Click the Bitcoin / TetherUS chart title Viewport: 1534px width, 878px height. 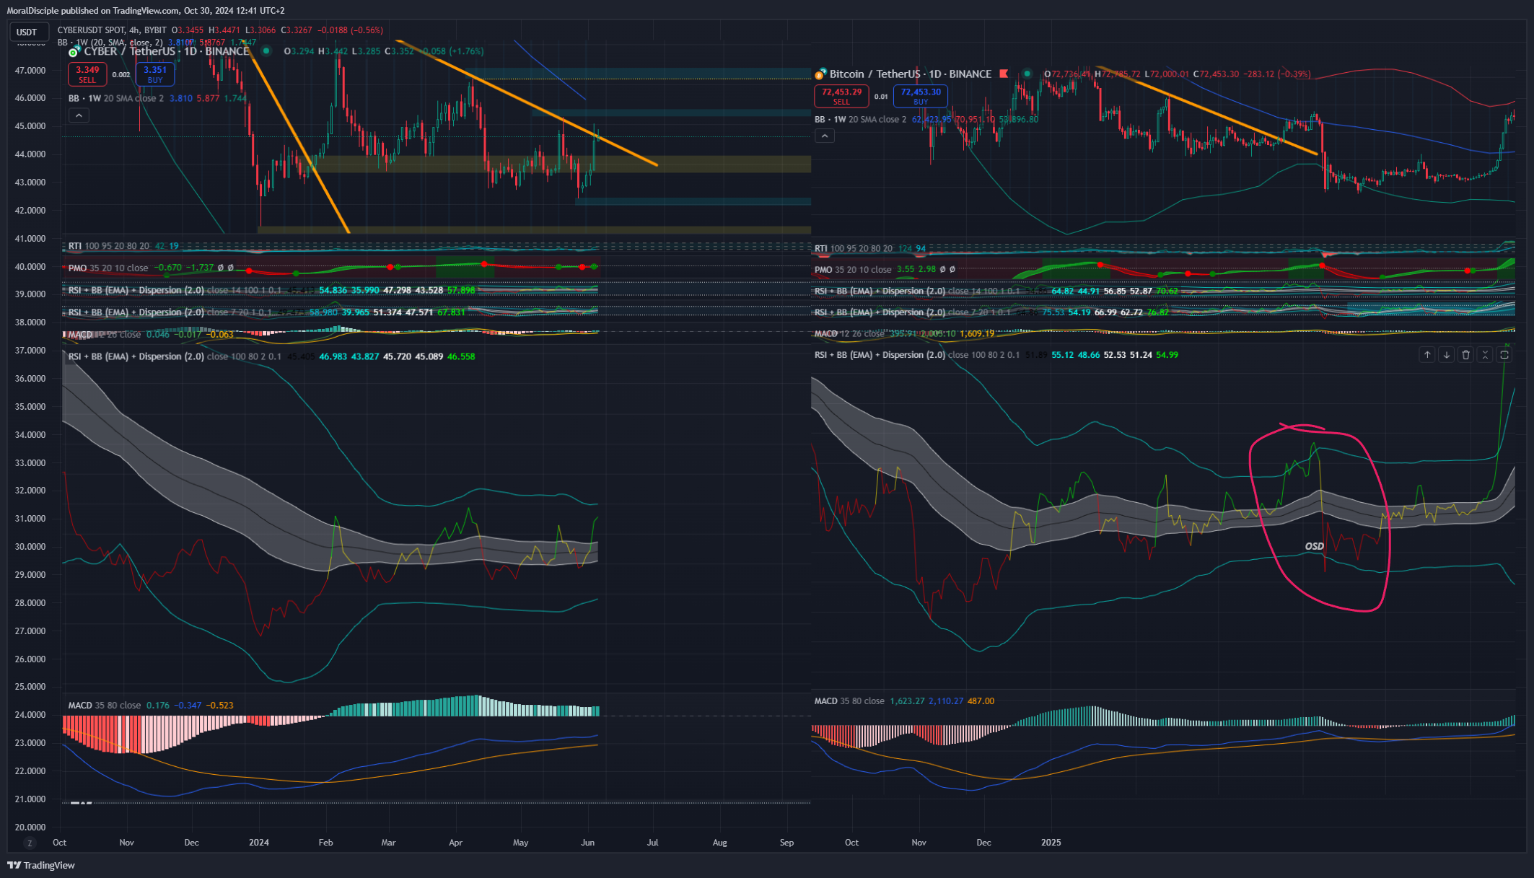point(911,74)
